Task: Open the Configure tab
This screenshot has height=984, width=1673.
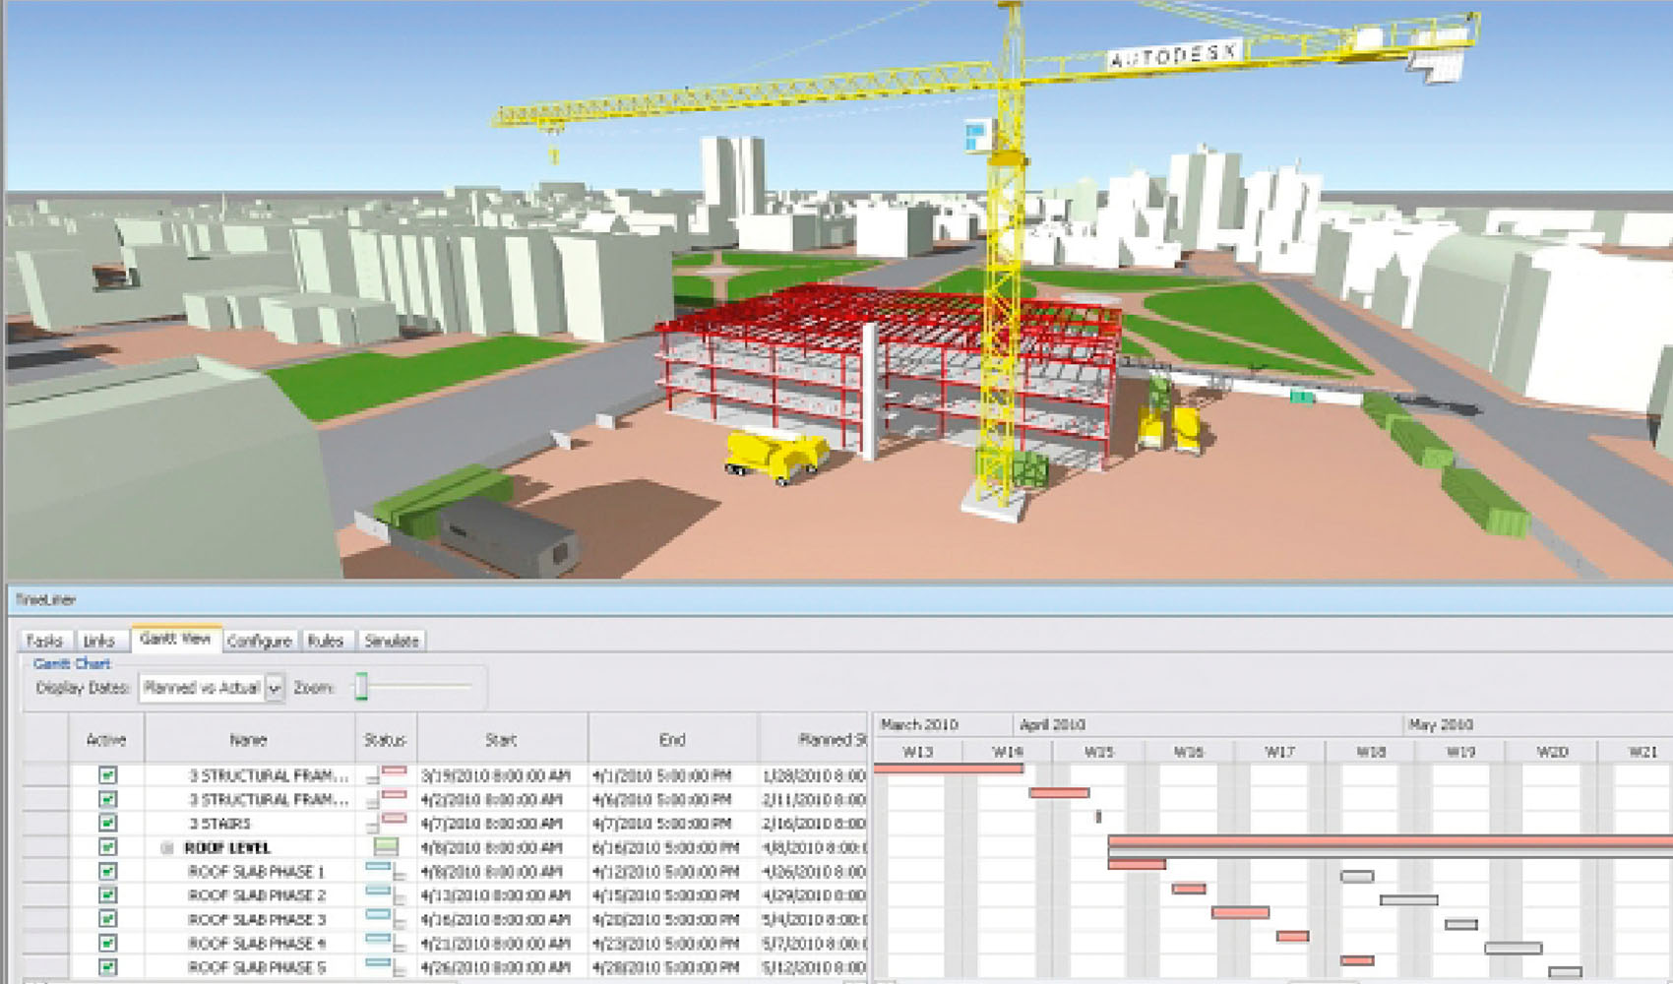Action: tap(258, 641)
